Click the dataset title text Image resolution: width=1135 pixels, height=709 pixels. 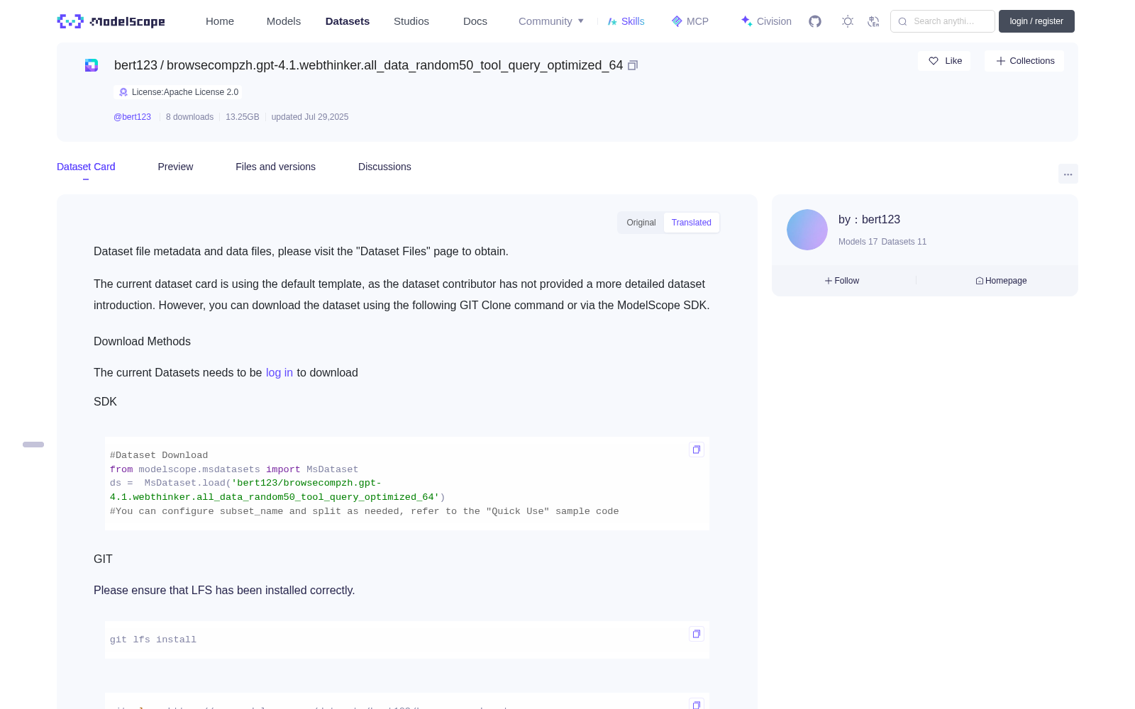(x=368, y=65)
